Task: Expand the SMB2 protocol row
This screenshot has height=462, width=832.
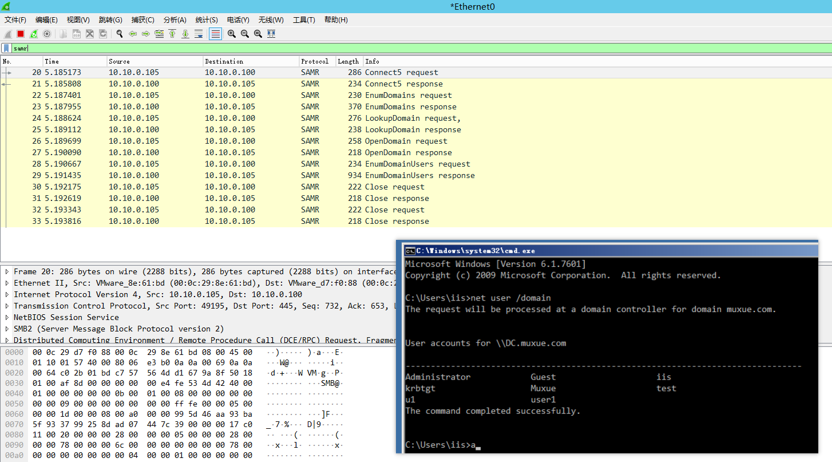Action: tap(7, 329)
